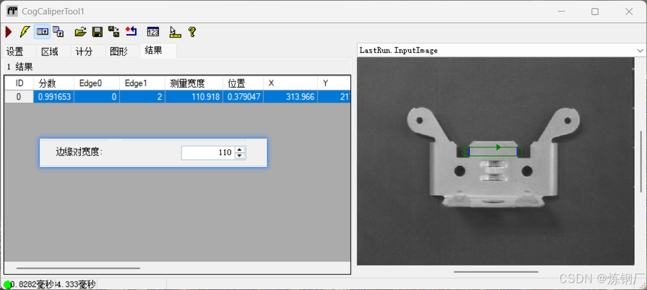Decrease 边缘对宽度 with the down arrow

click(239, 155)
